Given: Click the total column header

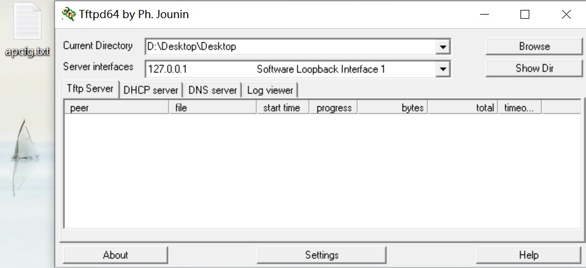Looking at the screenshot, I should tap(463, 108).
